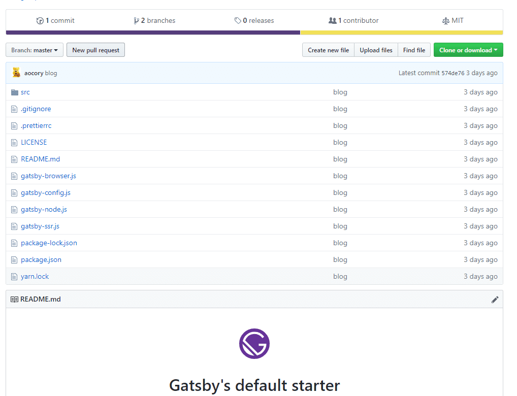Open the .prettierrc file
Screen dimensions: 517x396
pos(36,125)
